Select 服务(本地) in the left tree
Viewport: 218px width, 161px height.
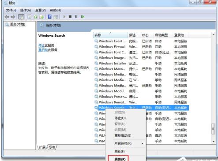click(18, 24)
